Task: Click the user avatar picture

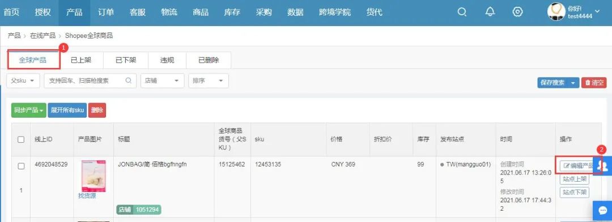Action: tap(556, 12)
